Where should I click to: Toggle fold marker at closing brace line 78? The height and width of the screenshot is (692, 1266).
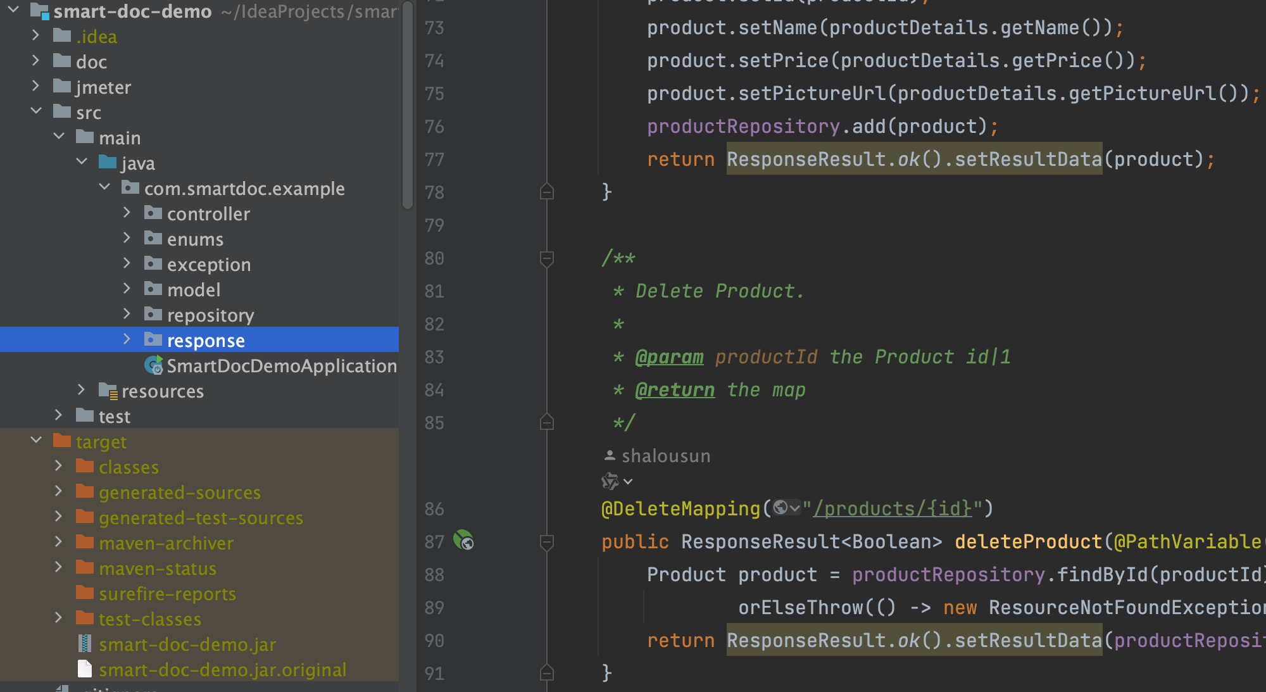pos(547,191)
